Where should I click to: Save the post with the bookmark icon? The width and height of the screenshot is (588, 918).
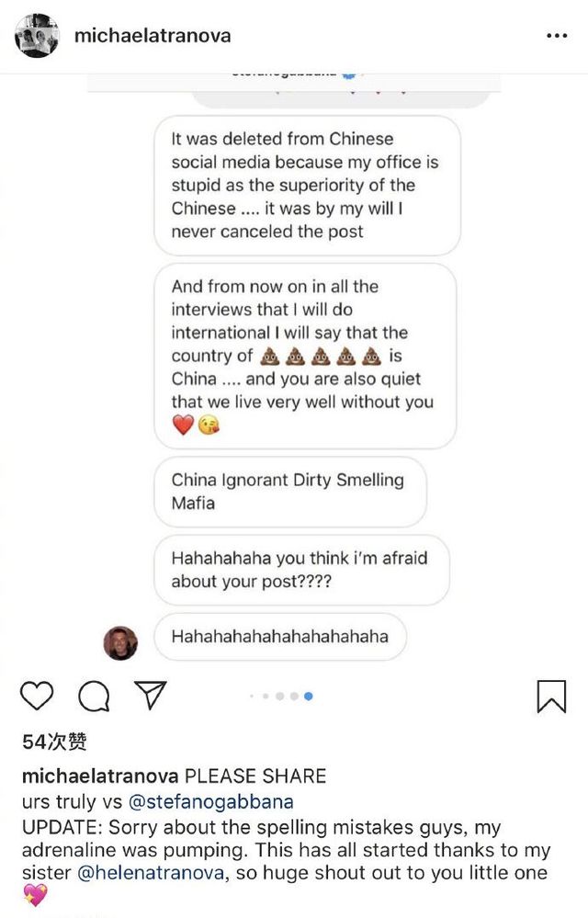pyautogui.click(x=551, y=696)
